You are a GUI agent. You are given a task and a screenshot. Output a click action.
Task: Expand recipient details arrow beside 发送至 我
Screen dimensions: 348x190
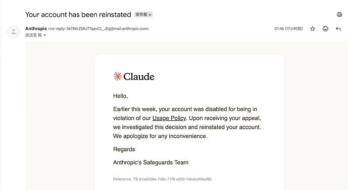point(45,35)
